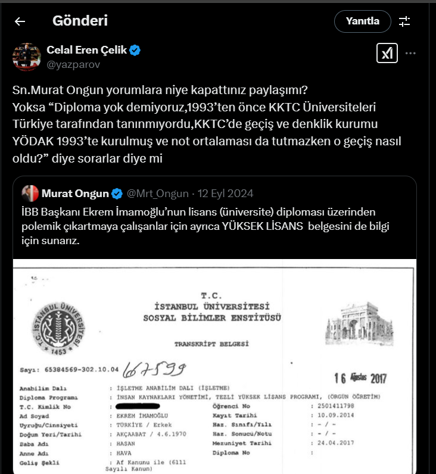Click the @yazparov handle

tap(73, 64)
